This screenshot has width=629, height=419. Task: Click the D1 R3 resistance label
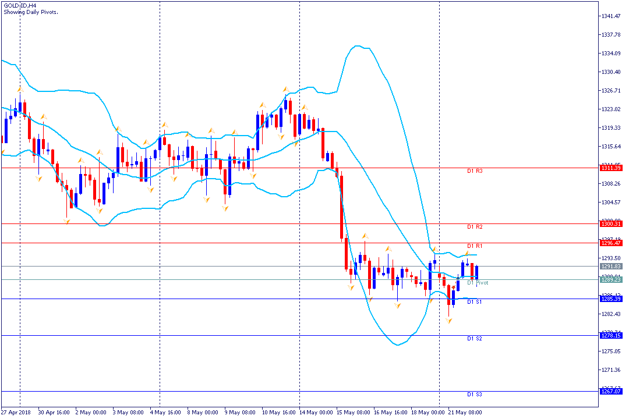[x=475, y=171]
